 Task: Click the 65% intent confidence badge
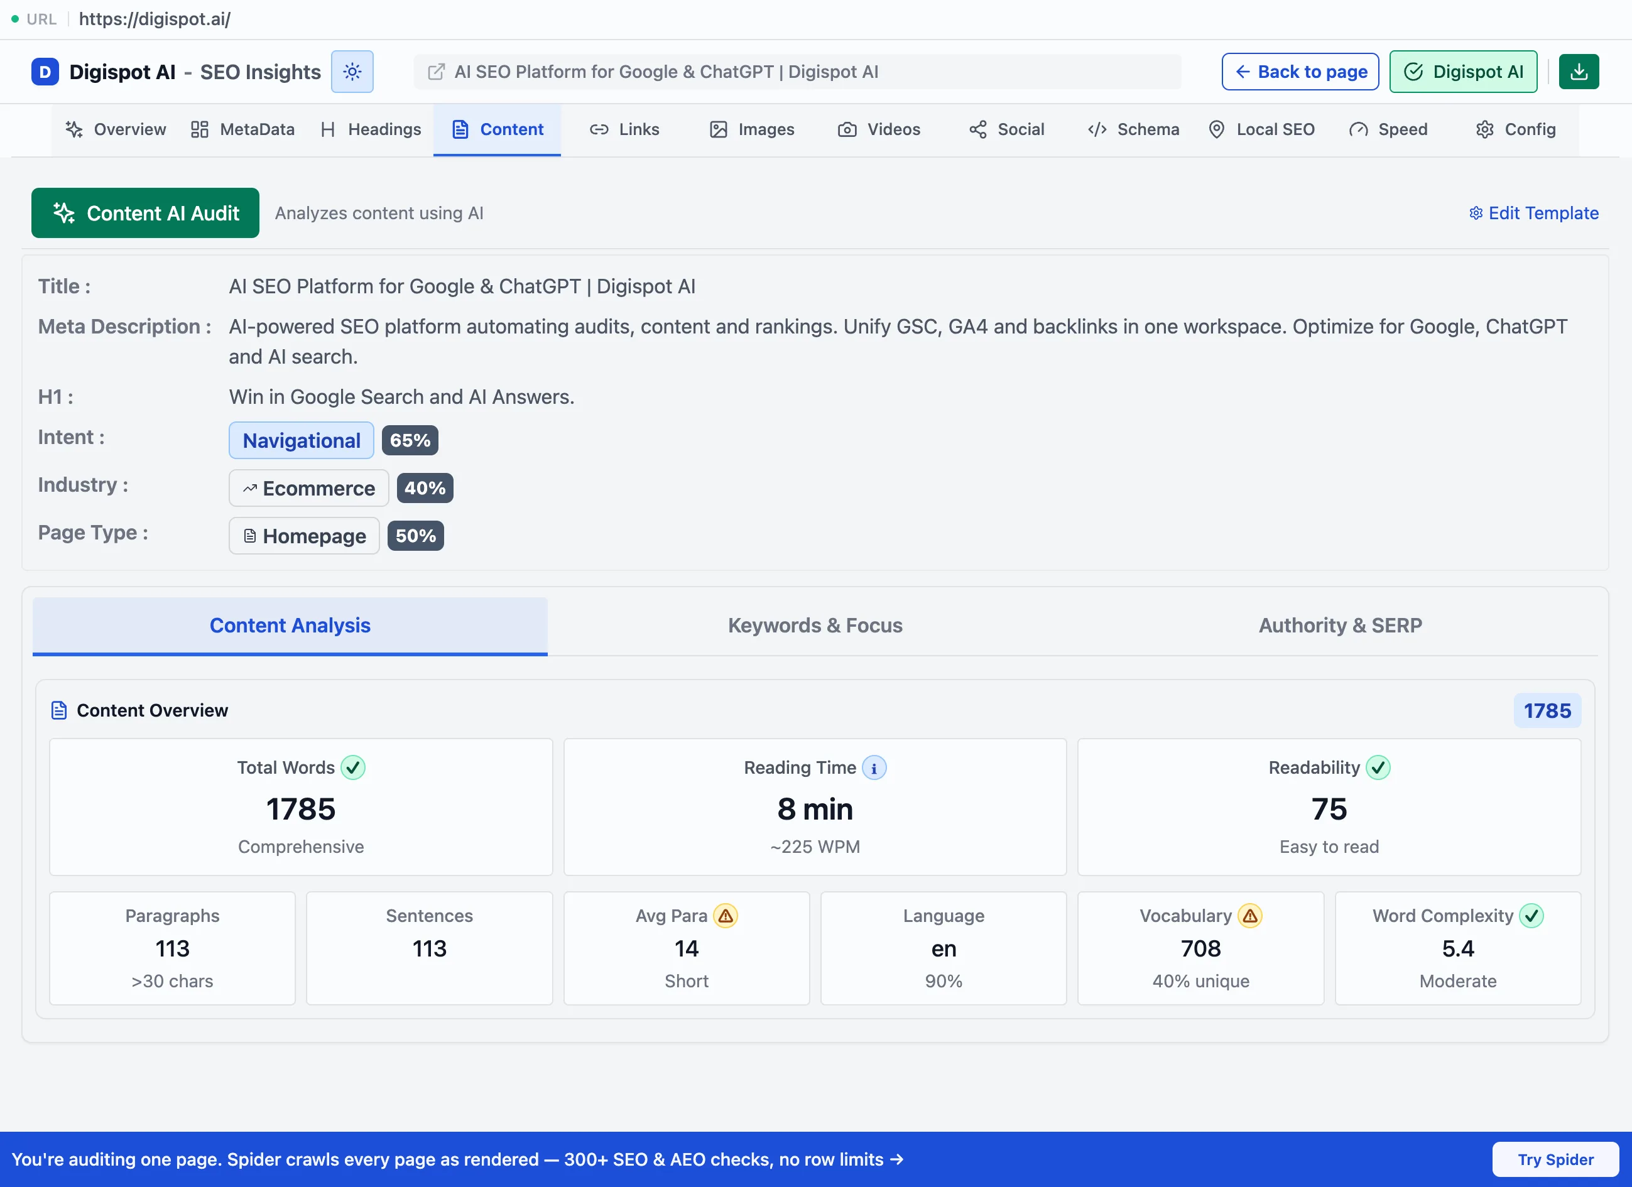[410, 440]
